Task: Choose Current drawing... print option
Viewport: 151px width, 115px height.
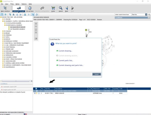Action: click(64, 51)
